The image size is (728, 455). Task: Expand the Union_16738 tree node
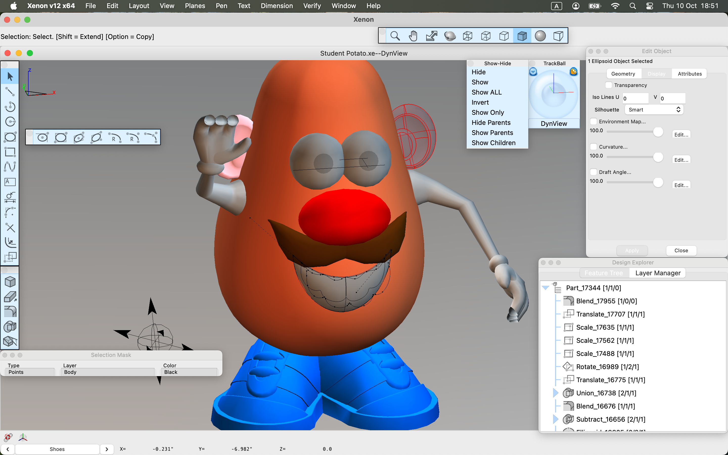[555, 393]
